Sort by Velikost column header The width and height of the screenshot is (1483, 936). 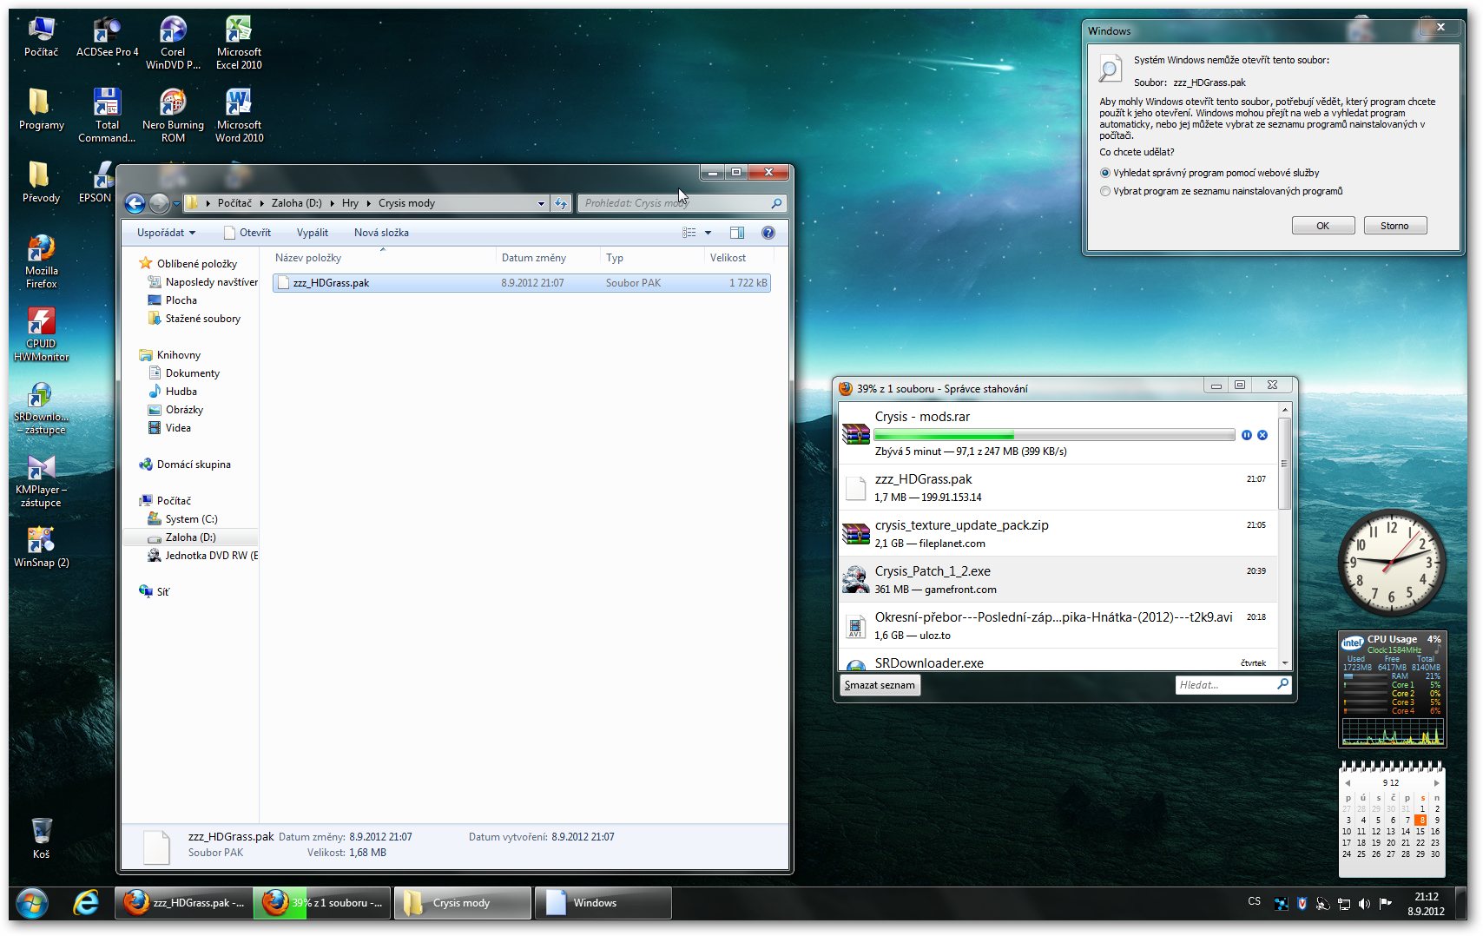click(x=737, y=258)
